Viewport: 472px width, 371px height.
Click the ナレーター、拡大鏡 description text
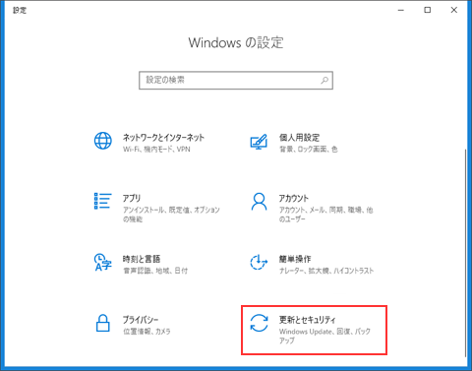click(326, 271)
